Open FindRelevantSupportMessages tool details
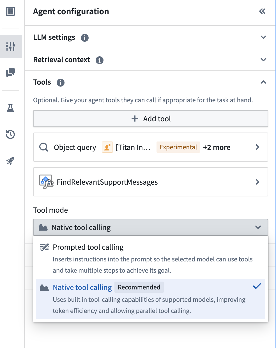The image size is (276, 348). click(x=257, y=182)
